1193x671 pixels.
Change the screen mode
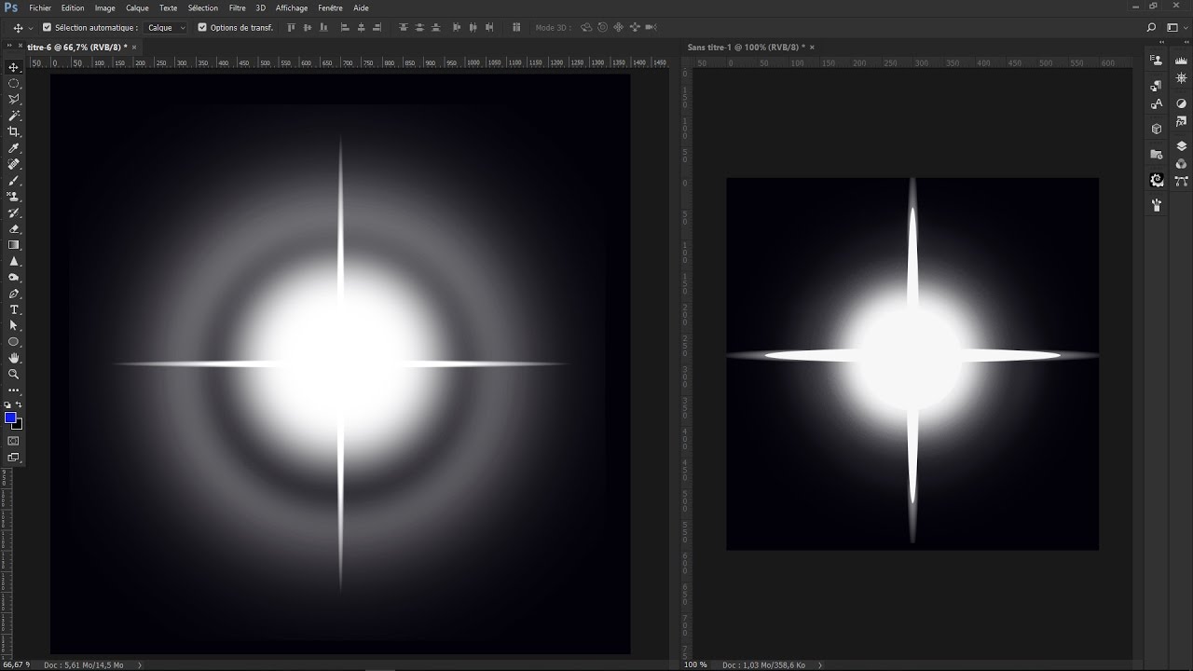coord(14,458)
